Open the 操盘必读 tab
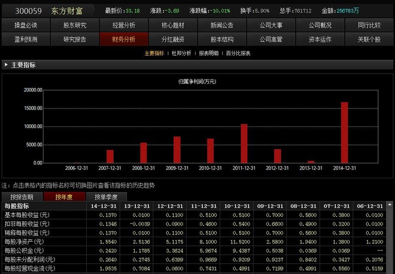 26,25
